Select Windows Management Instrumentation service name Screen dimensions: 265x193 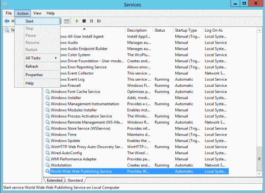pyautogui.click(x=85, y=104)
